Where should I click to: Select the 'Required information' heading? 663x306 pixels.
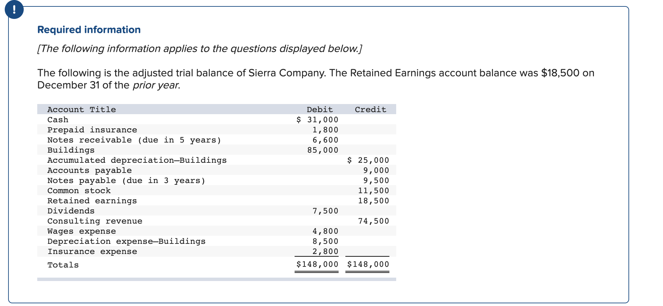89,30
